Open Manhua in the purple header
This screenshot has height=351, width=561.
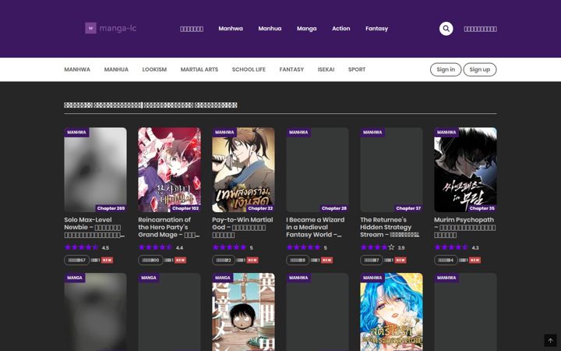point(270,29)
